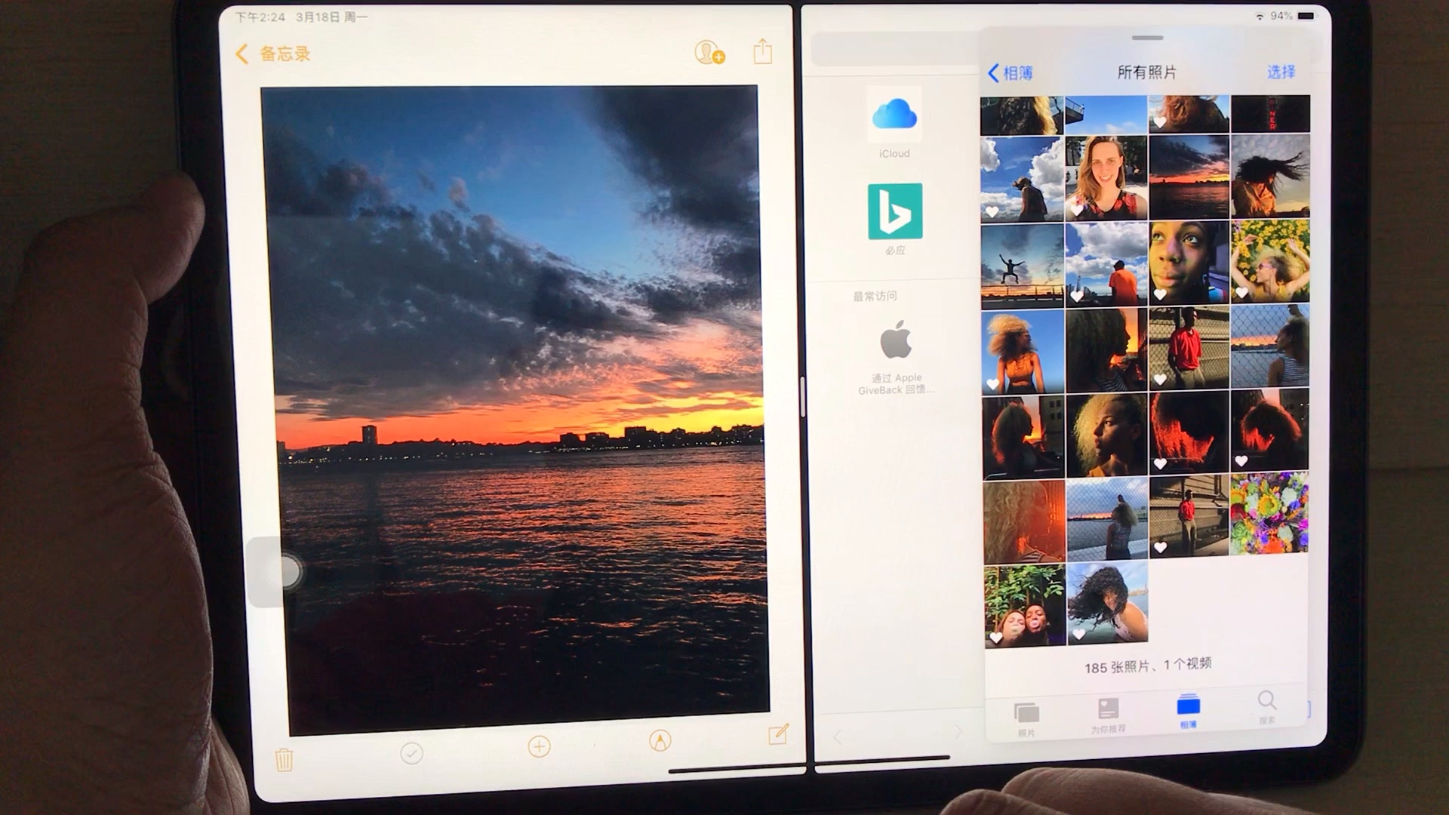Tap the add people collaboration icon
1449x815 pixels.
[709, 53]
